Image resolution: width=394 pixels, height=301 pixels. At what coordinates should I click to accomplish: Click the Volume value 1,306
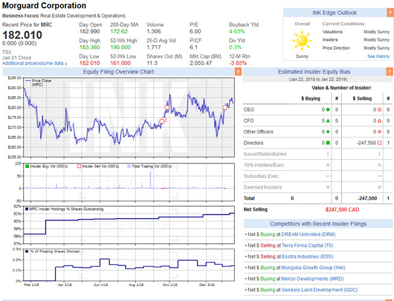click(x=154, y=31)
